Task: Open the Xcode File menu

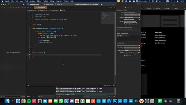Action: coord(12,1)
